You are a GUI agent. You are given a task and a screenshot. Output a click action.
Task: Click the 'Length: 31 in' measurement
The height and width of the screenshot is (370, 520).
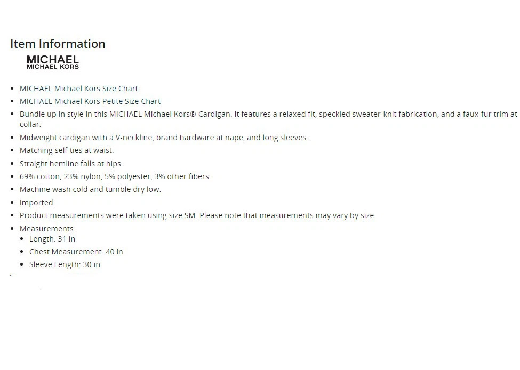coord(52,239)
